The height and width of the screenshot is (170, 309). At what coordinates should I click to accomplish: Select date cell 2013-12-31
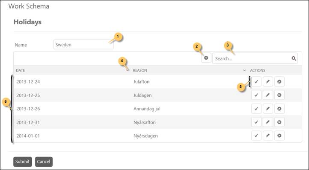[x=28, y=122]
